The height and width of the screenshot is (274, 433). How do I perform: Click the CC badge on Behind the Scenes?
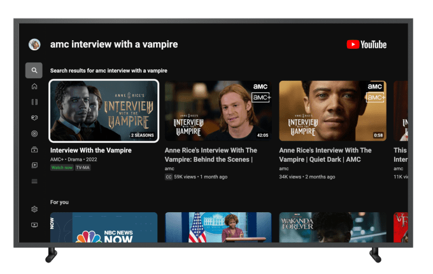pyautogui.click(x=169, y=177)
